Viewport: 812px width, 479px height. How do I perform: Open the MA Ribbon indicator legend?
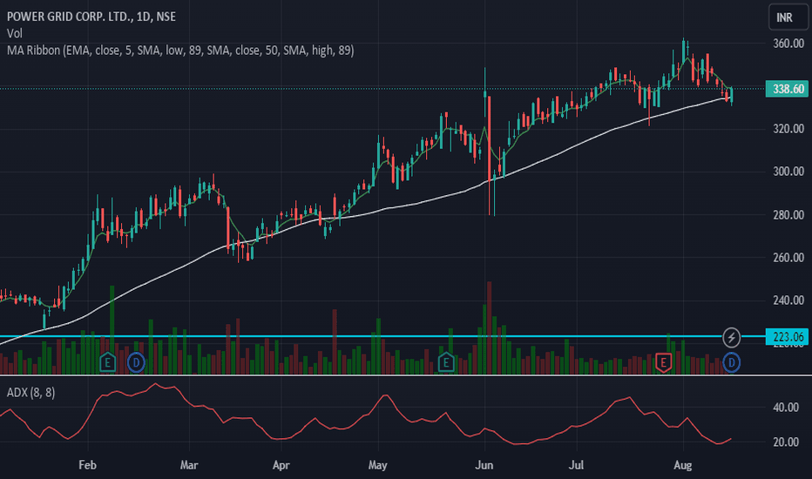(x=180, y=51)
